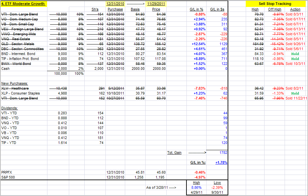Image resolution: width=308 pixels, height=196 pixels.
Task: Click the '-2.39%' low value cell
Action: [217, 187]
